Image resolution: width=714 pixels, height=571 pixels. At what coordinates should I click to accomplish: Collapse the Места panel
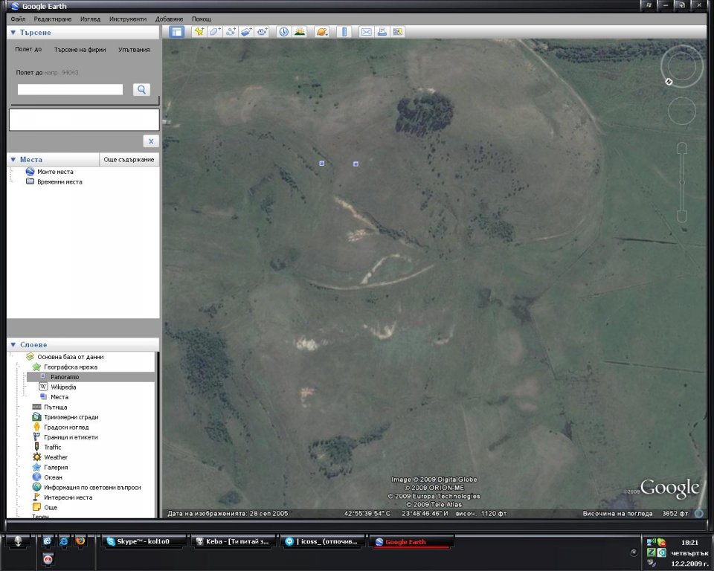click(13, 160)
